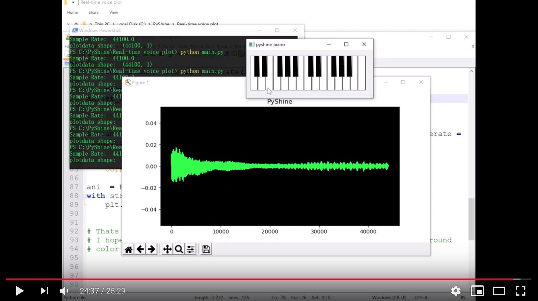The height and width of the screenshot is (301, 538).
Task: Close the pyshine piano window
Action: (364, 44)
